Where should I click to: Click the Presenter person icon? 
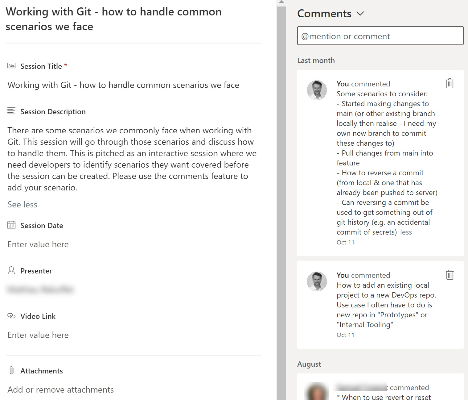pos(11,270)
